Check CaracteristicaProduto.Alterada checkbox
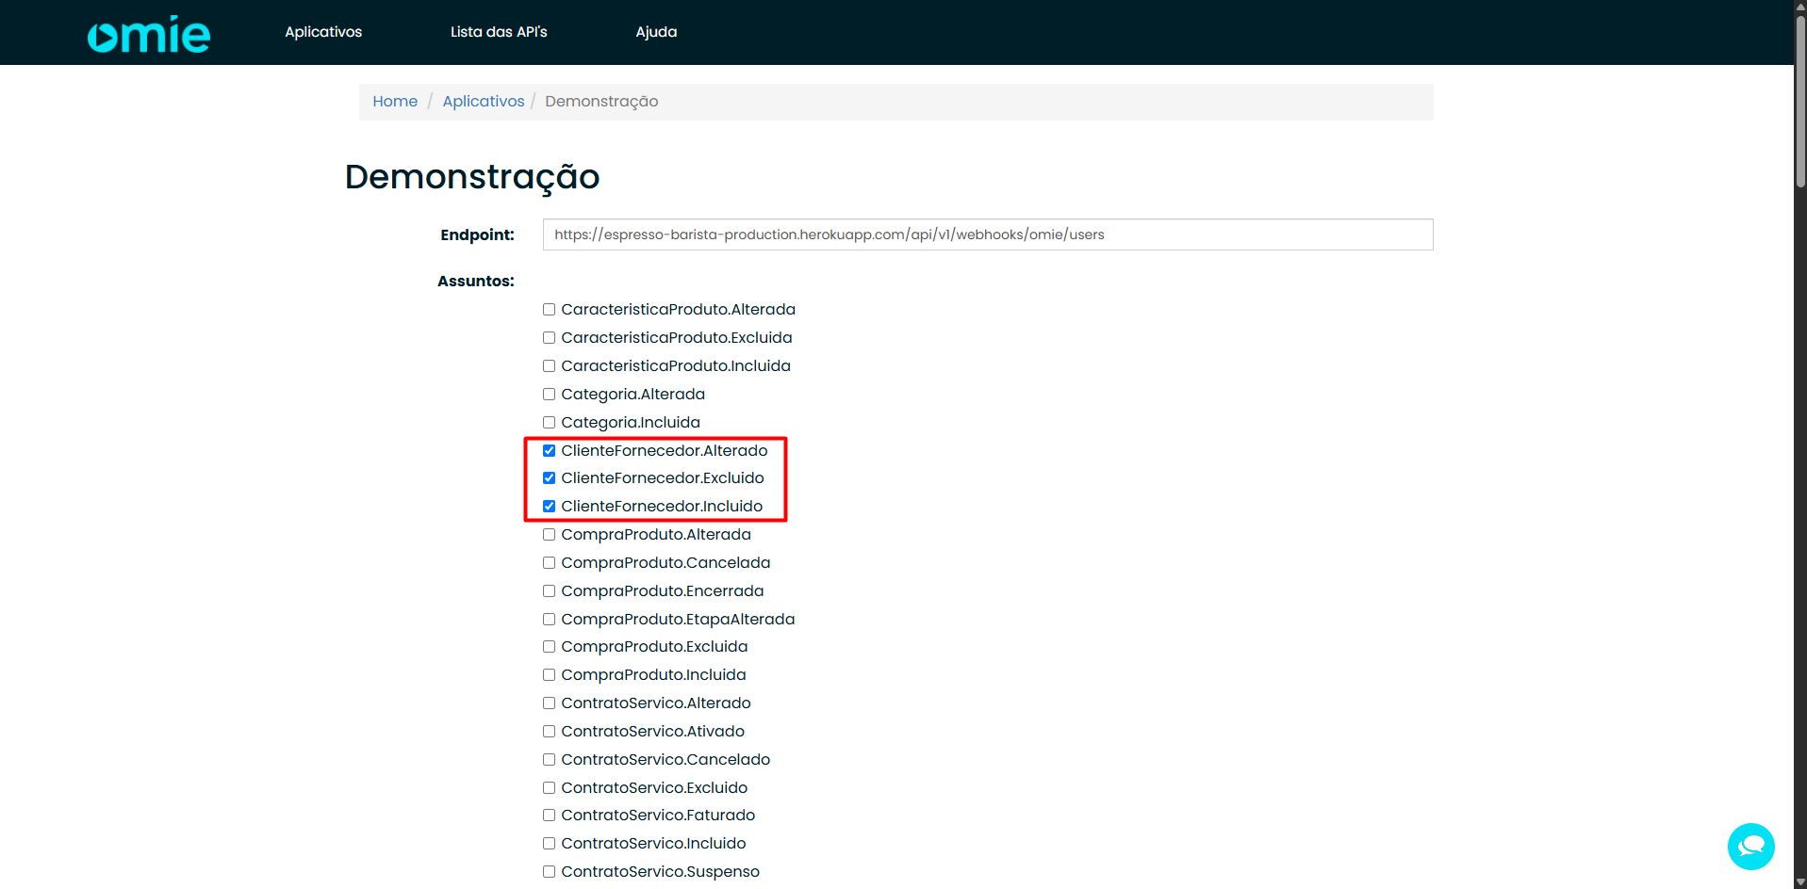Image resolution: width=1807 pixels, height=889 pixels. tap(549, 310)
